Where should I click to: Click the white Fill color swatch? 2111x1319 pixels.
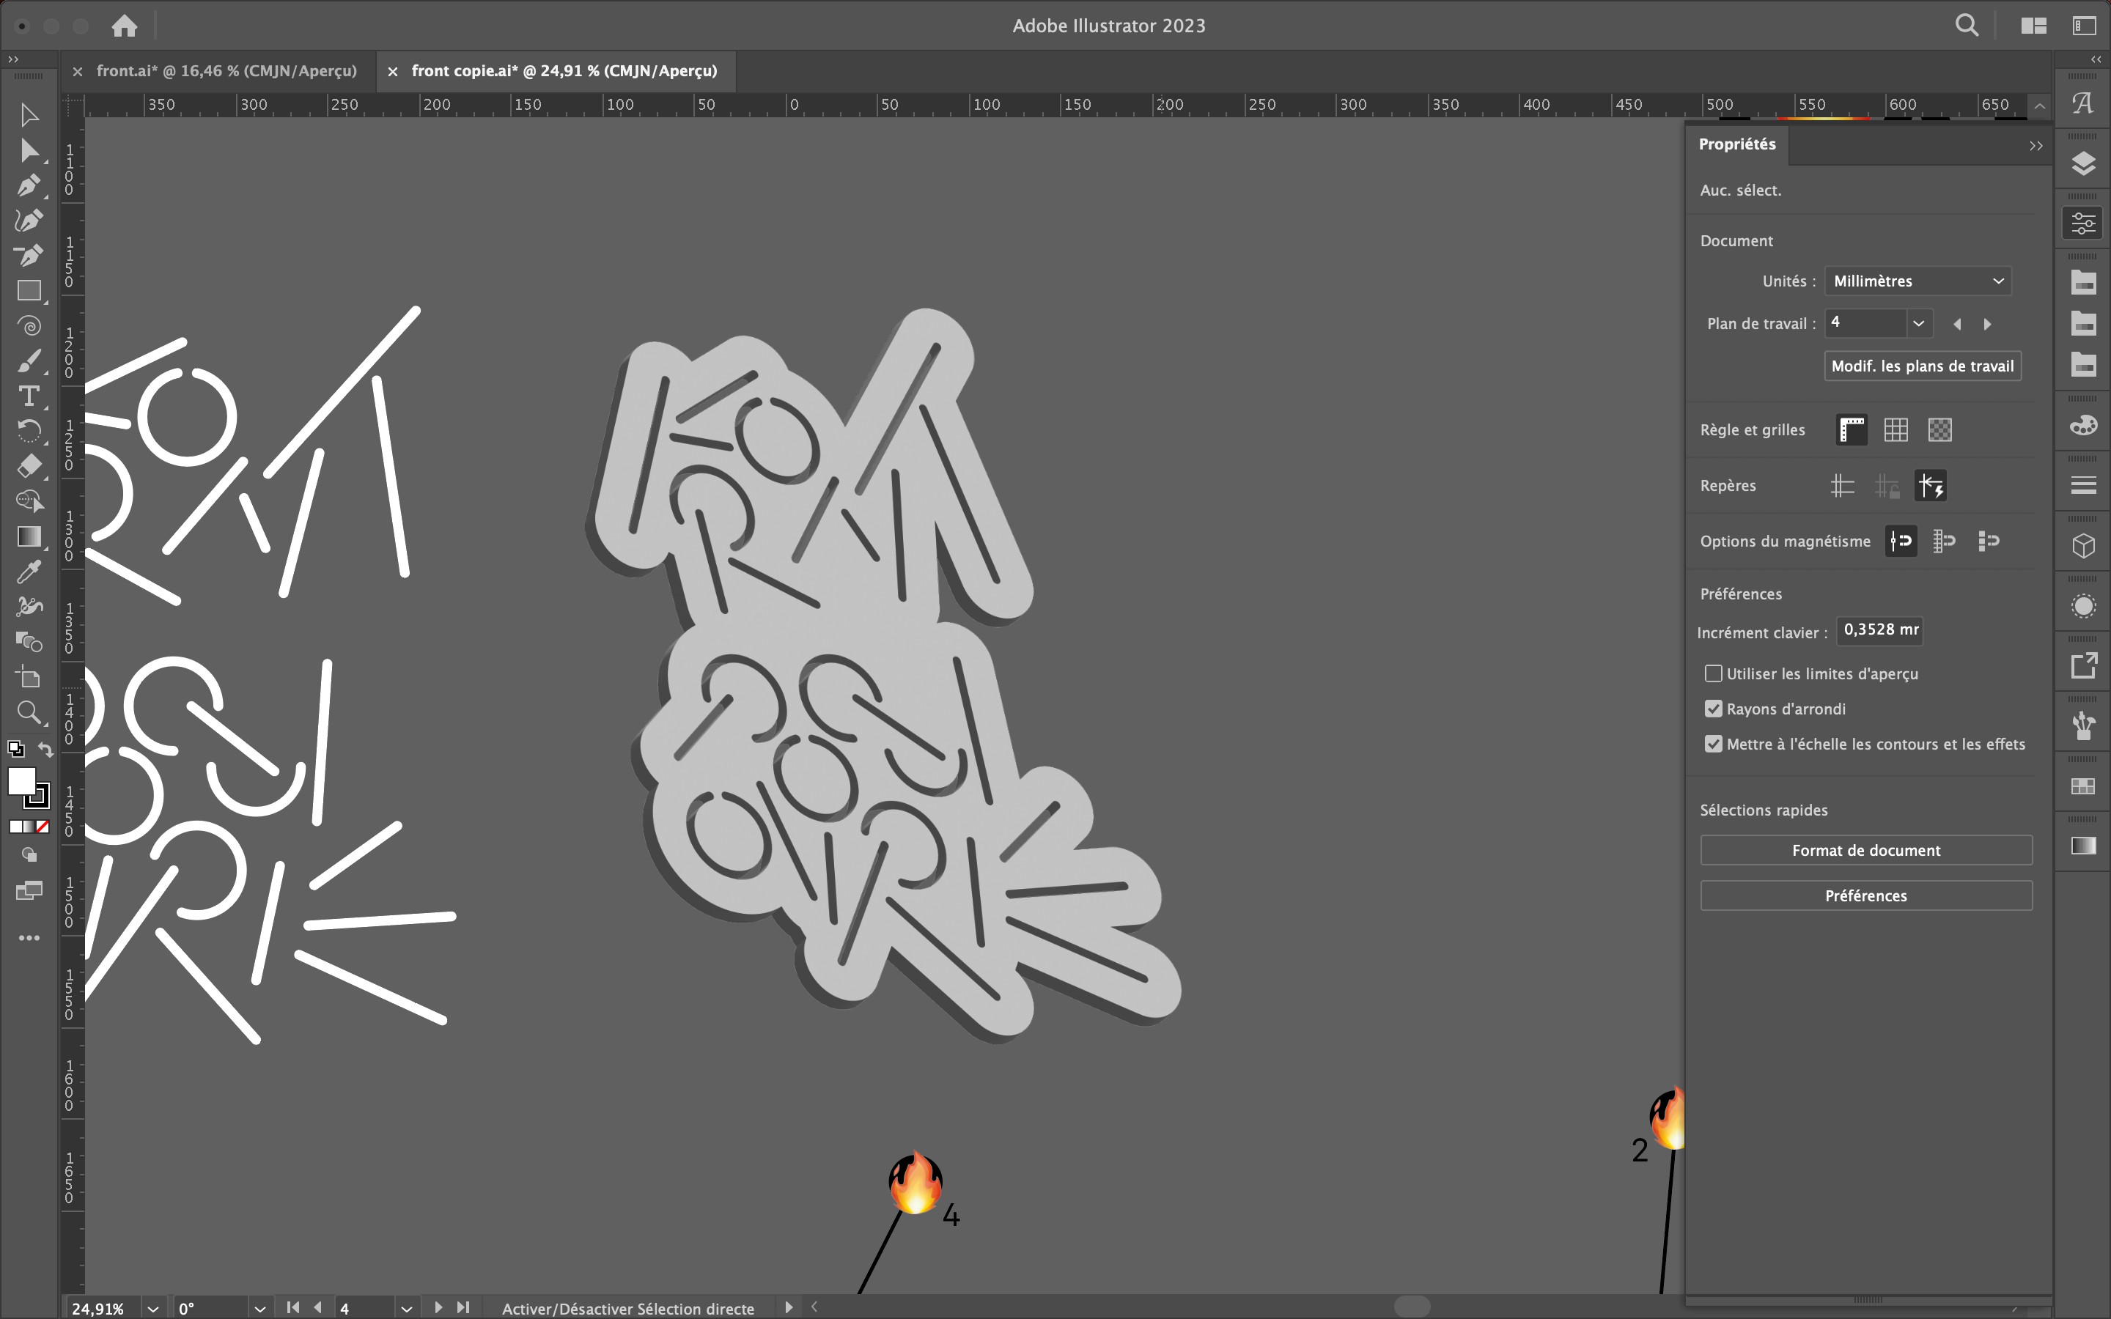pos(21,780)
